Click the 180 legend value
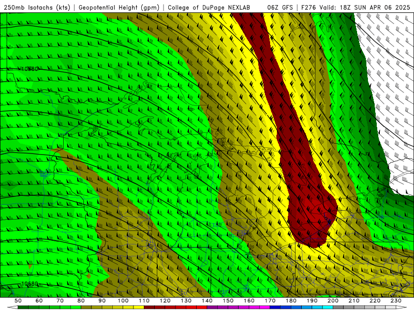This screenshot has width=414, height=310. pyautogui.click(x=291, y=301)
